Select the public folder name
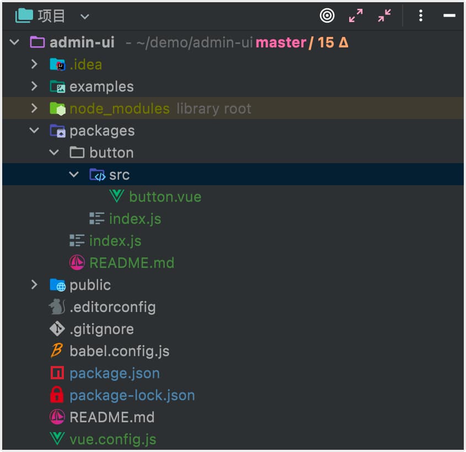This screenshot has height=452, width=466. (x=90, y=285)
